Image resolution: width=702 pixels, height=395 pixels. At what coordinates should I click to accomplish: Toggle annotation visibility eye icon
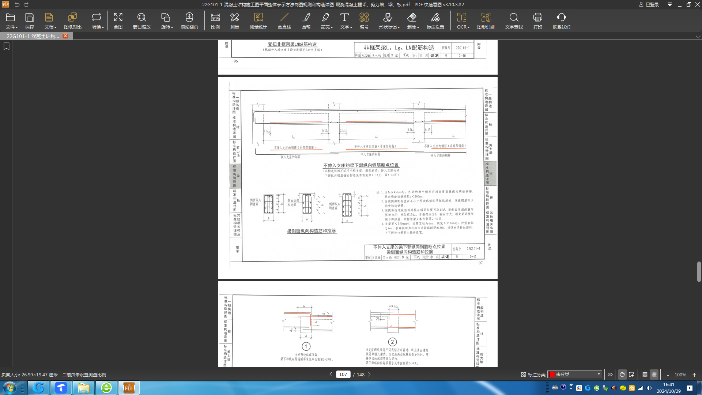[610, 375]
